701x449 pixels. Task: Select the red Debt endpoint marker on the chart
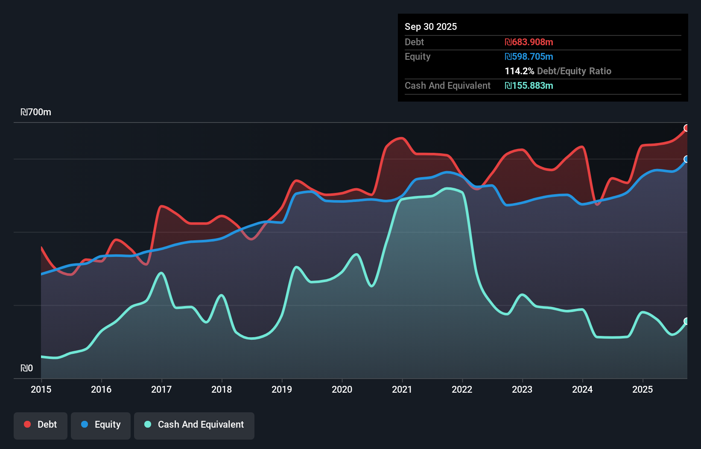(x=686, y=128)
